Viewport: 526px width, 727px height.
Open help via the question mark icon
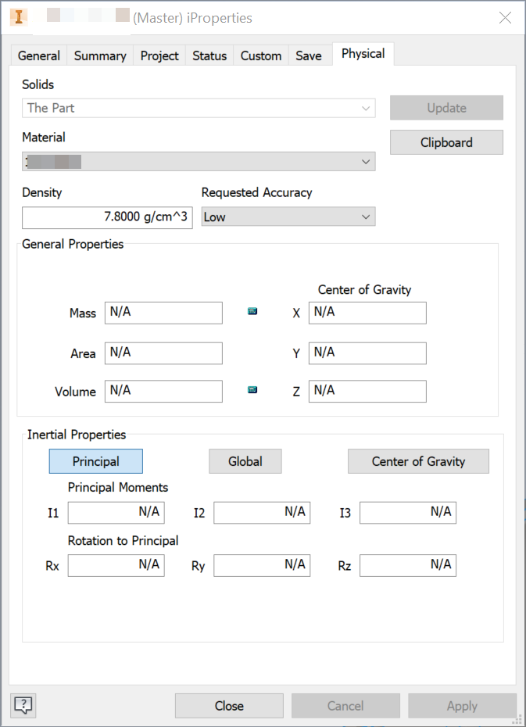[23, 705]
